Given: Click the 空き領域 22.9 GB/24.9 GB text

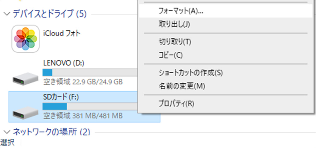Looking at the screenshot, I should pos(82,82).
